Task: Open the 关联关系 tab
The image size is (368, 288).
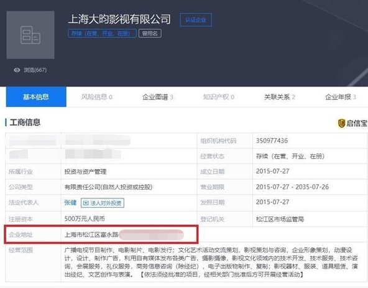Action: pyautogui.click(x=280, y=97)
